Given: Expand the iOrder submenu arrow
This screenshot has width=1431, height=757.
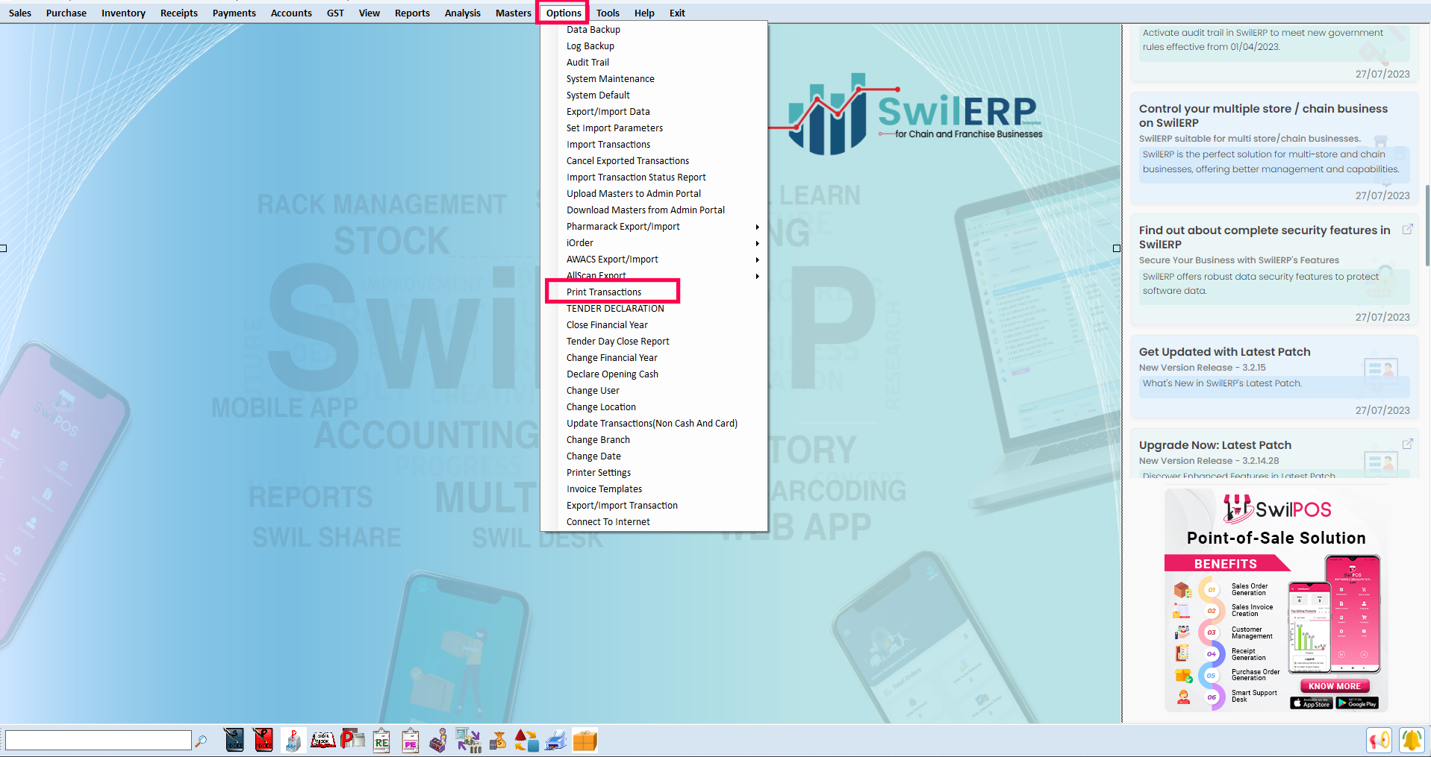Looking at the screenshot, I should click(757, 243).
